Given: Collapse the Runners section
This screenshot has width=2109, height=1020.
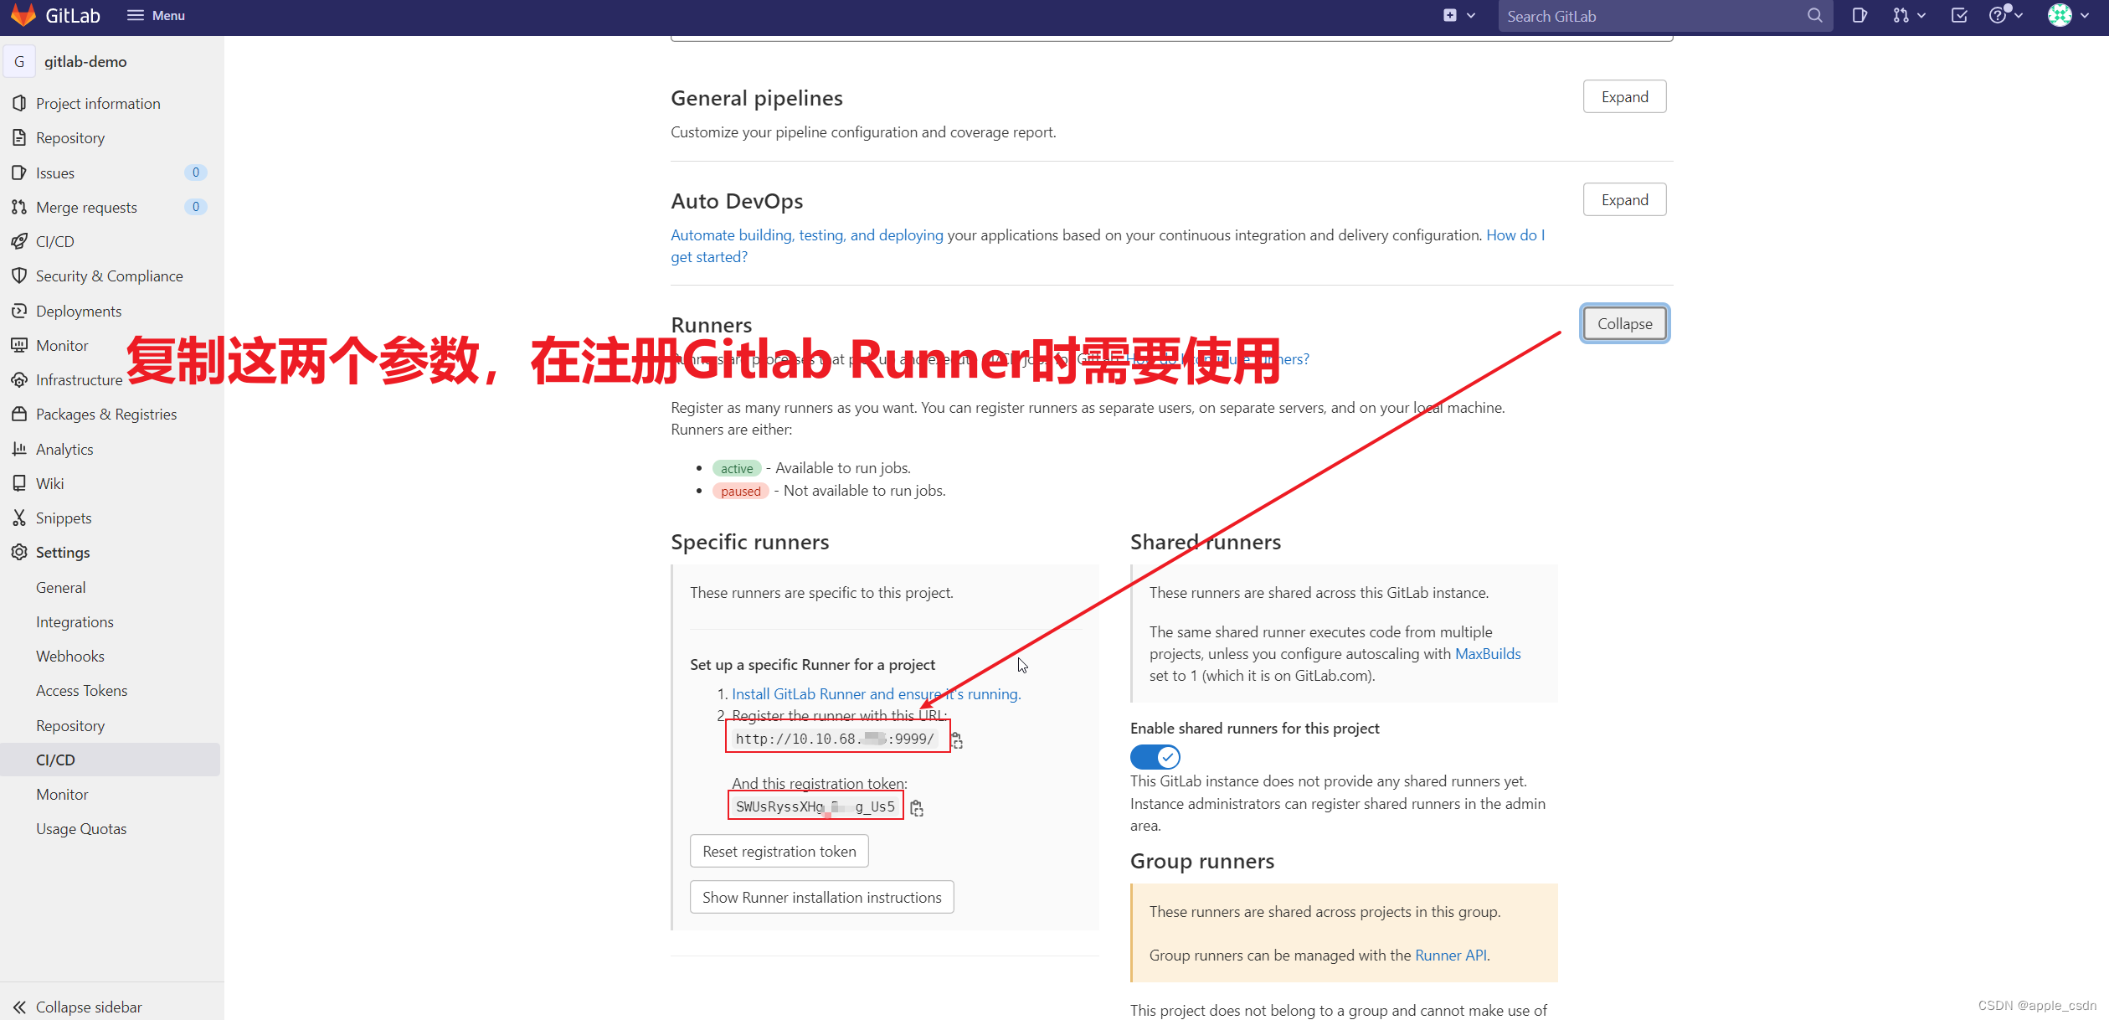Looking at the screenshot, I should tap(1624, 324).
